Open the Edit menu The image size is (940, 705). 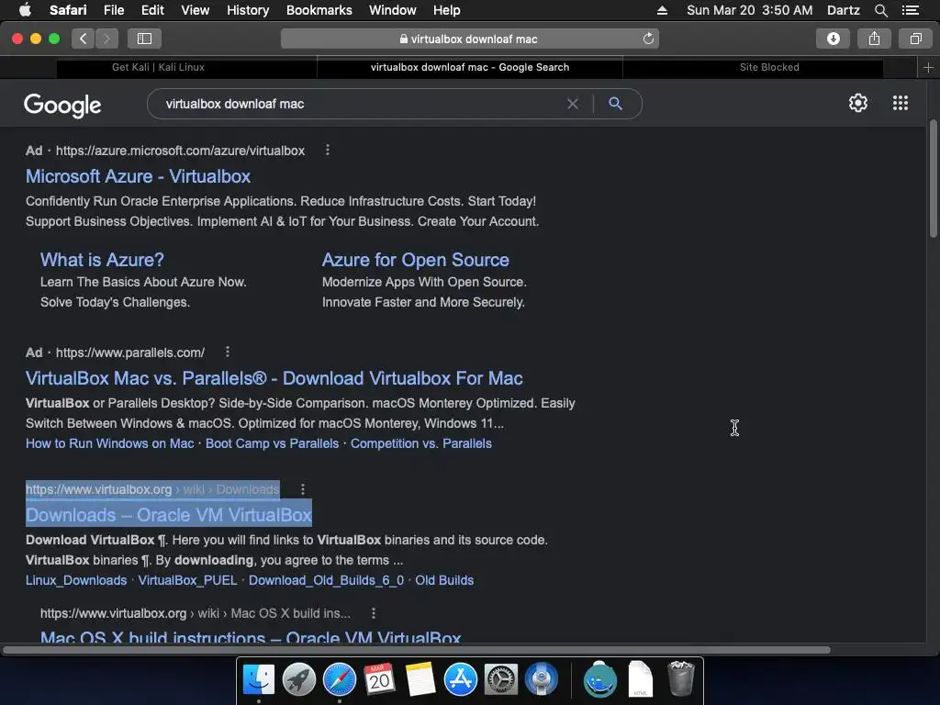pyautogui.click(x=152, y=10)
